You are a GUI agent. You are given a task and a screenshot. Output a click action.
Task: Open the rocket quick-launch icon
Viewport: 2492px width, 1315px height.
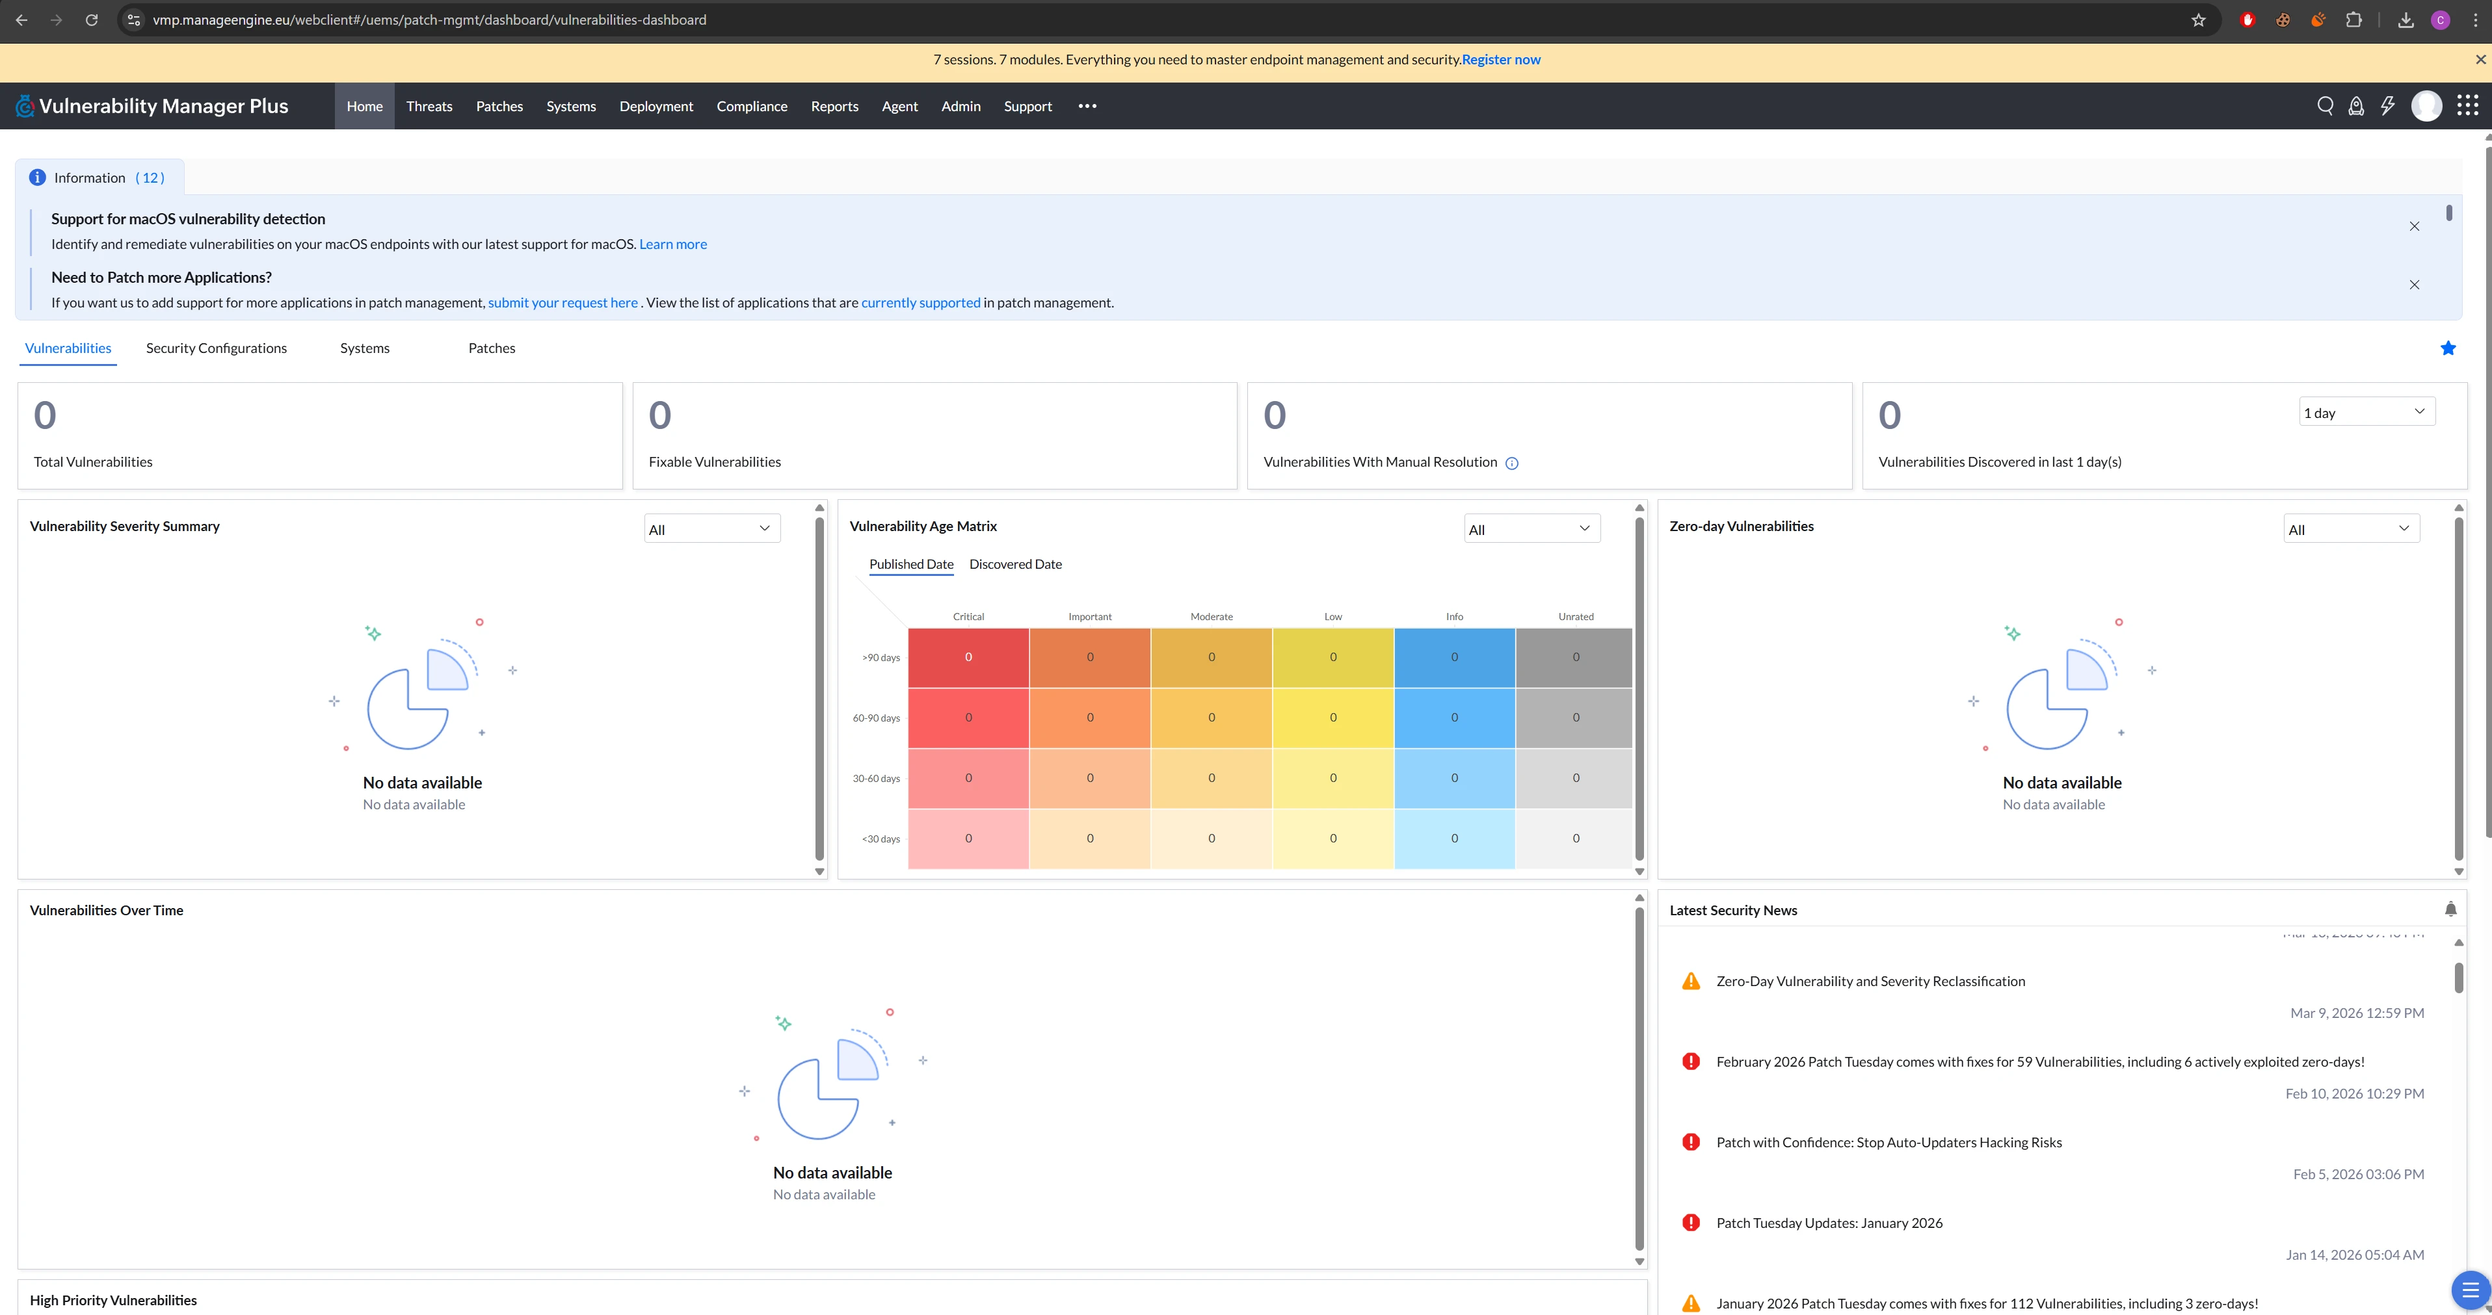click(2357, 107)
